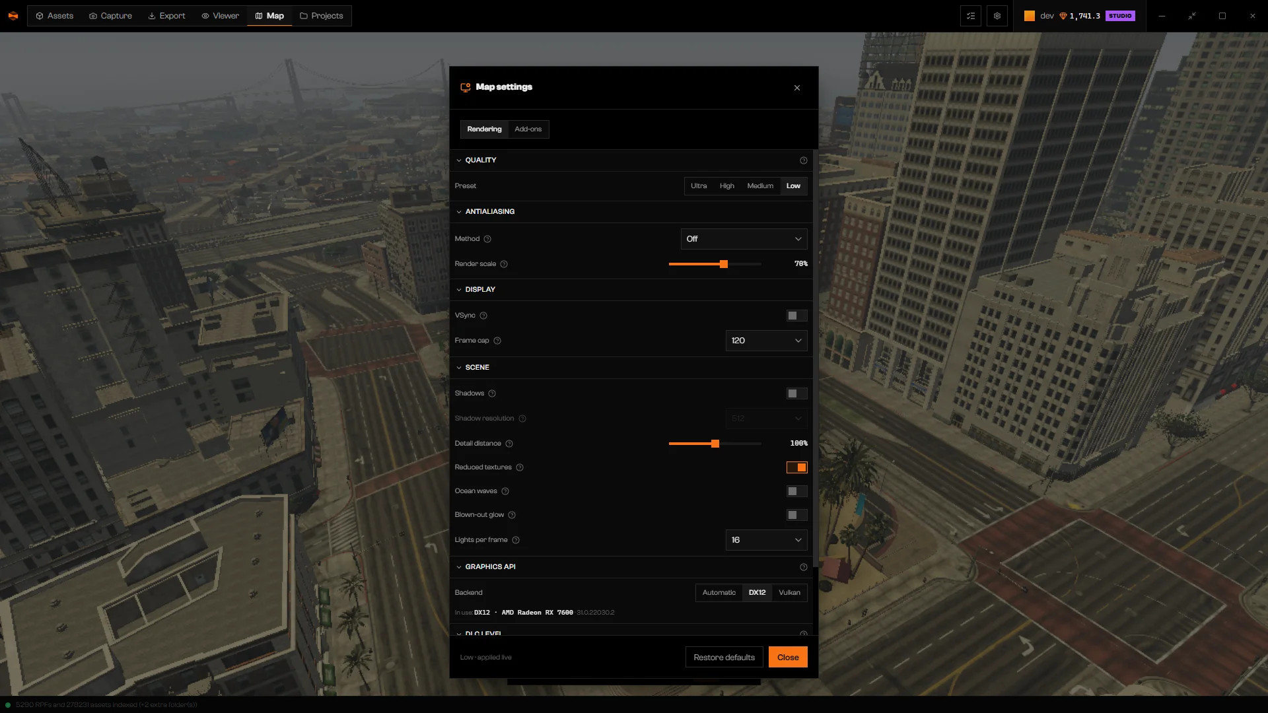Open the Lights per frame dropdown
1268x713 pixels.
766,540
